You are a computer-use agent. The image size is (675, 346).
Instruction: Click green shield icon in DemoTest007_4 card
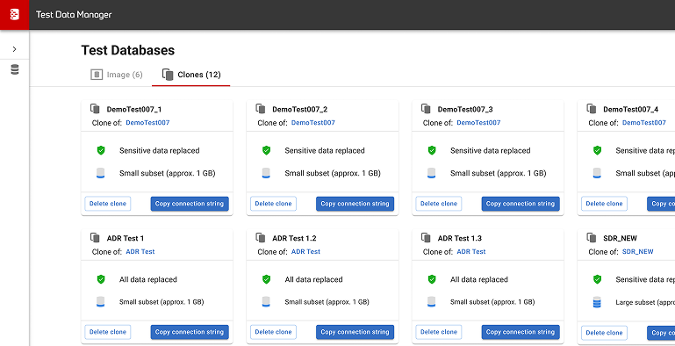tap(597, 150)
